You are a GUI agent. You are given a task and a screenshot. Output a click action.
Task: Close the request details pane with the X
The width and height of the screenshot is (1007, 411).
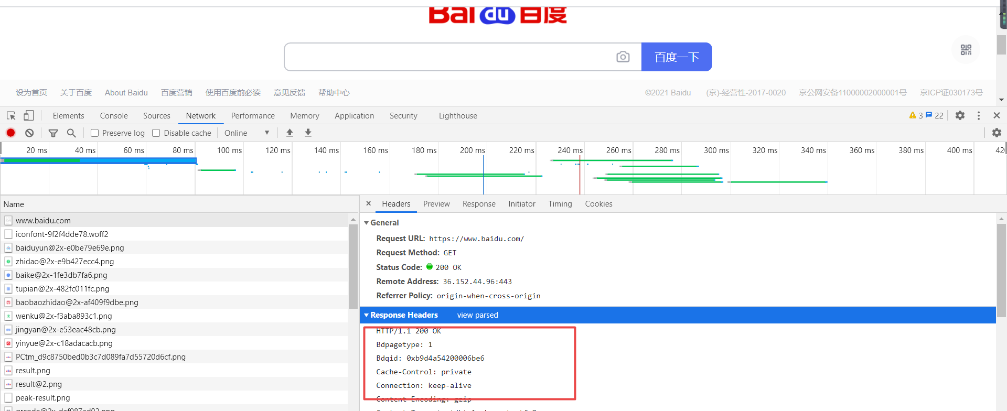[368, 203]
